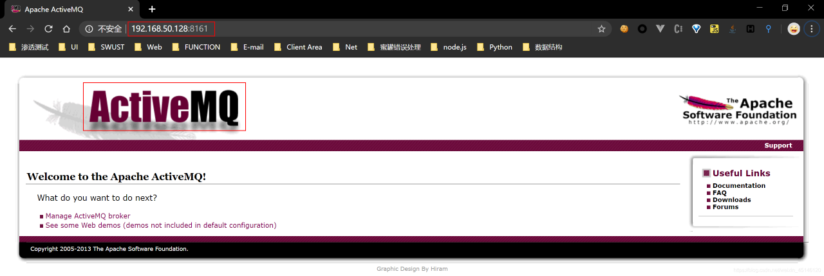The image size is (824, 276).
Task: Open the Java coffee cup extension icon
Action: coord(732,29)
